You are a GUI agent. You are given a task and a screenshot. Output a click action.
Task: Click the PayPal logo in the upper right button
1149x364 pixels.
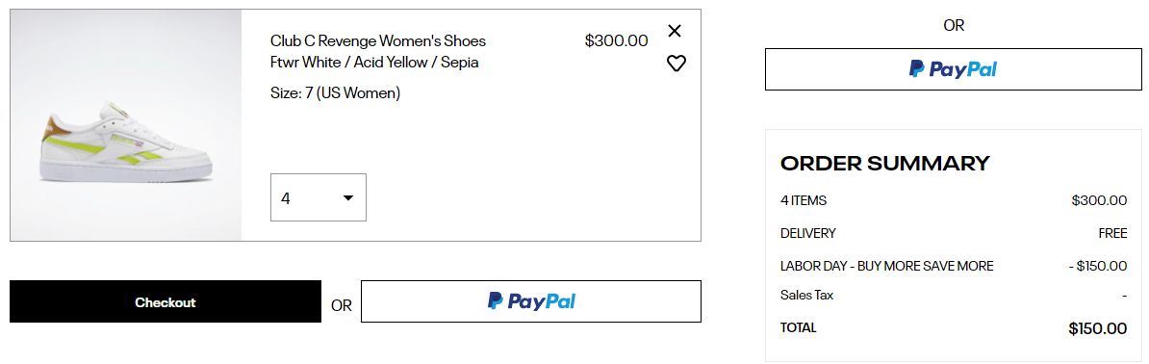pos(954,69)
